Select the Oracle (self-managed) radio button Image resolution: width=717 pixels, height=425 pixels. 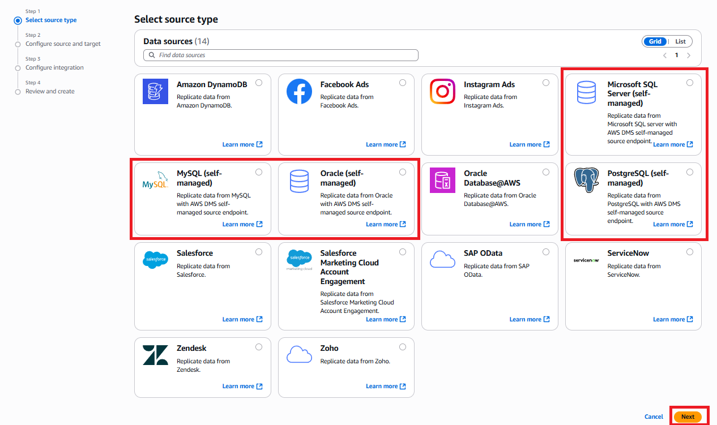[x=403, y=172]
